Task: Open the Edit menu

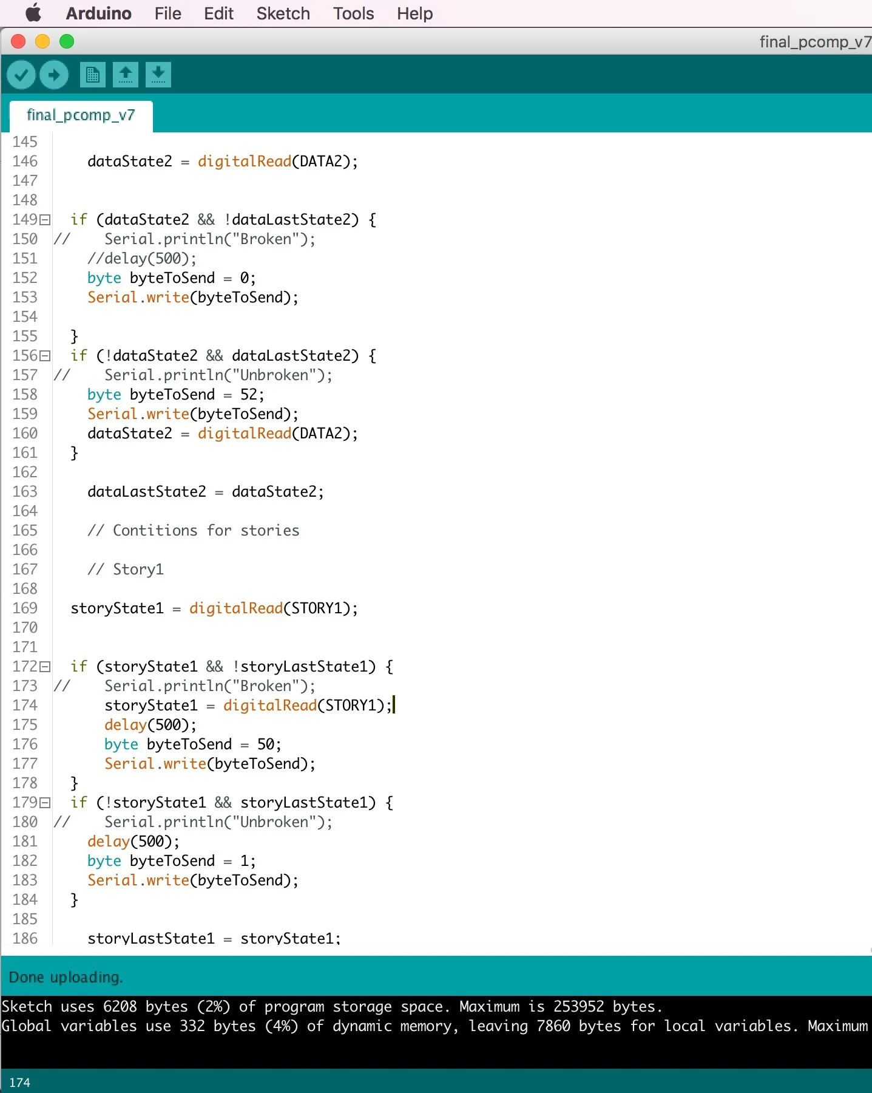Action: click(x=219, y=13)
